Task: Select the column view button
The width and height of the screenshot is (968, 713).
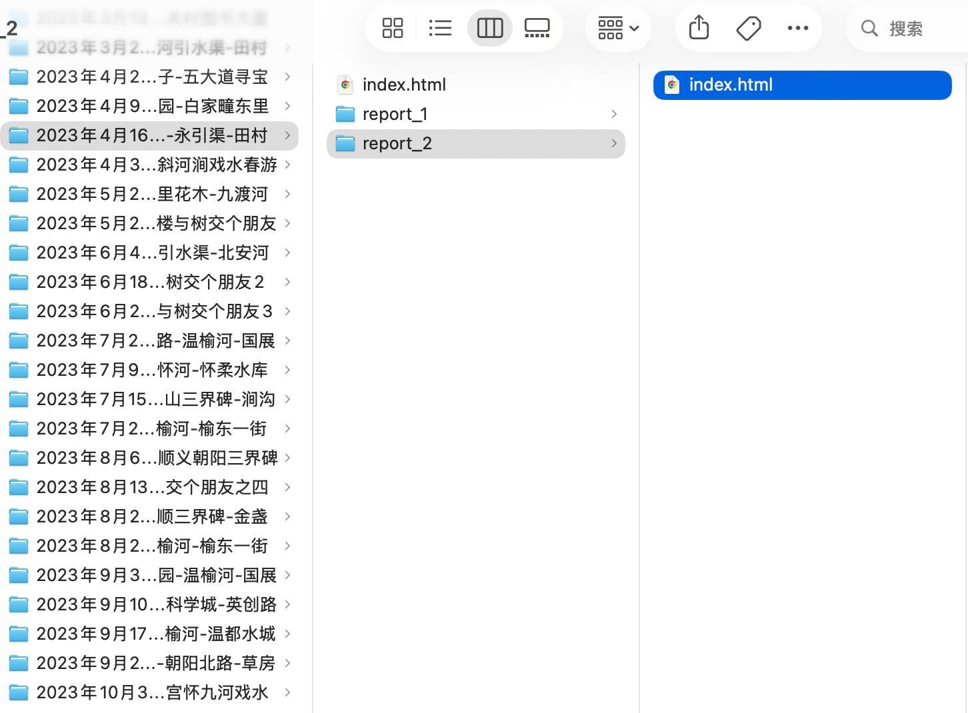Action: coord(489,28)
